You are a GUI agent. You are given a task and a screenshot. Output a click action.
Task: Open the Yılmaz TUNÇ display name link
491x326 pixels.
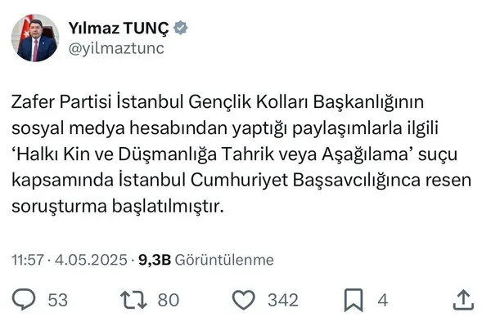pos(119,28)
